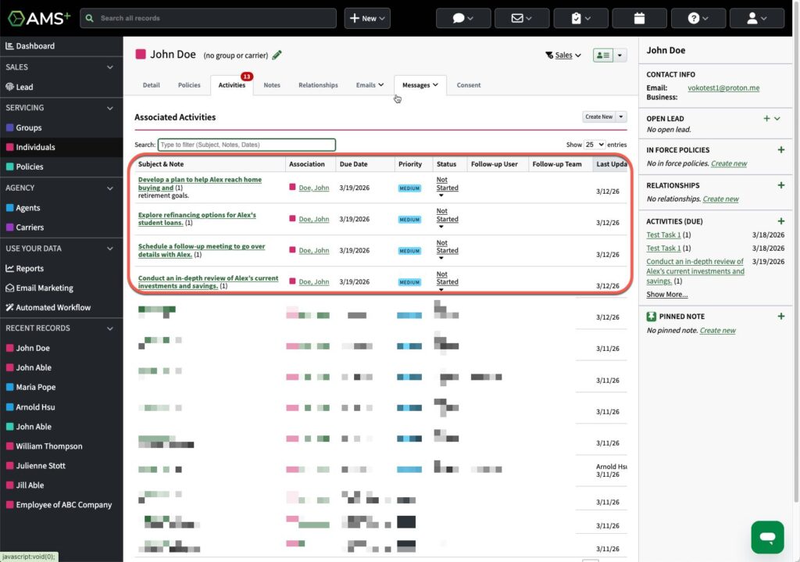Open the Show More activities link

[666, 295]
